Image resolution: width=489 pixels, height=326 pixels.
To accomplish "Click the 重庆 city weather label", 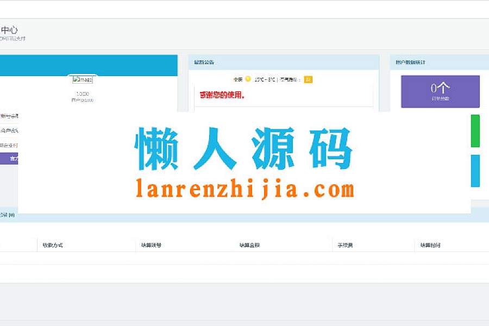I will click(x=238, y=79).
